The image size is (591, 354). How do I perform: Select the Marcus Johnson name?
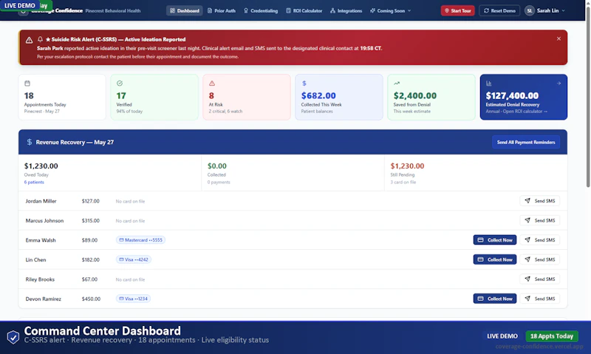click(44, 221)
